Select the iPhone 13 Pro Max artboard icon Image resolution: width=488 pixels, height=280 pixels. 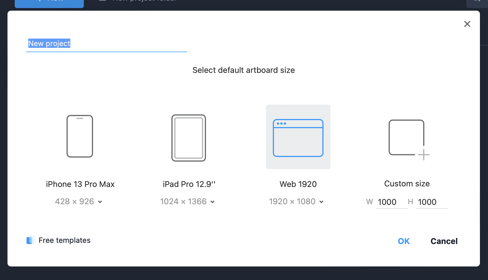tap(80, 136)
